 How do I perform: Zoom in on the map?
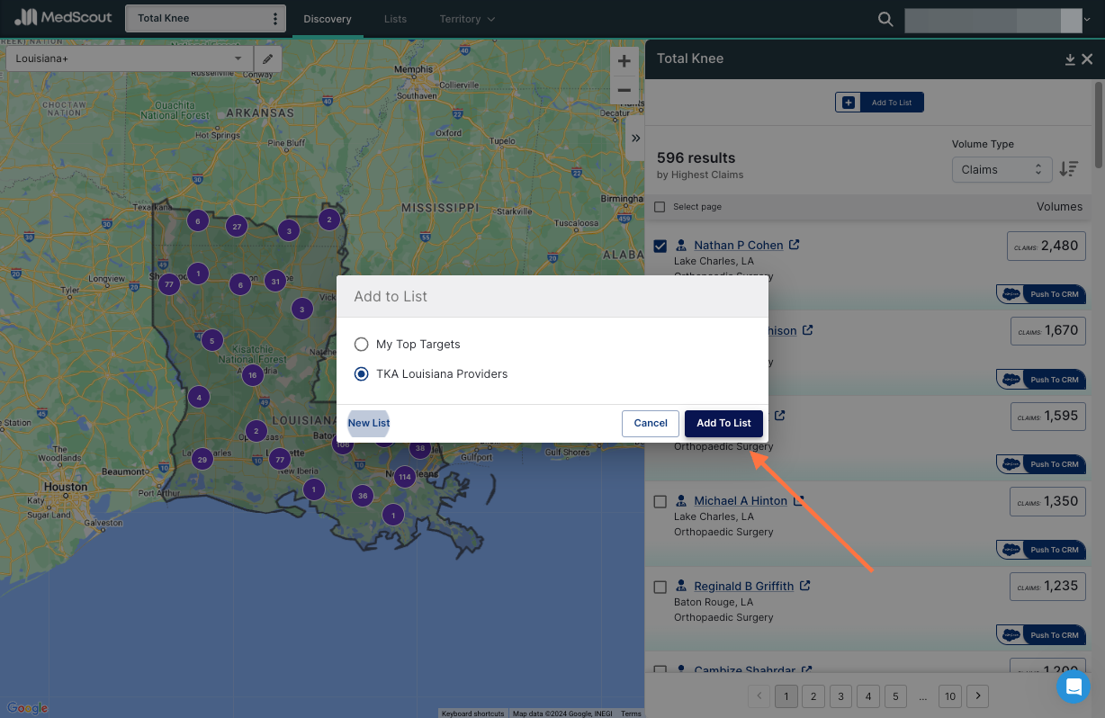[624, 61]
